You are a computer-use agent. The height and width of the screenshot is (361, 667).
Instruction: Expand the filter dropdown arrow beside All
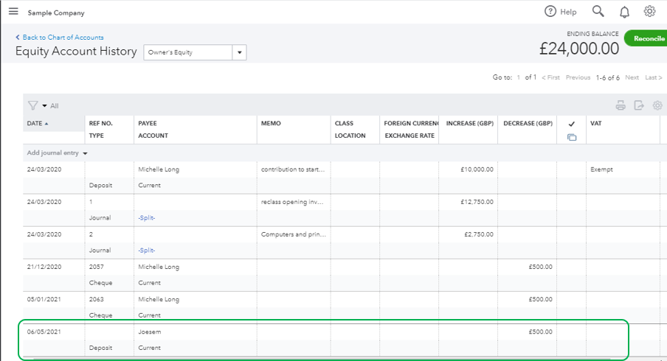(x=44, y=106)
